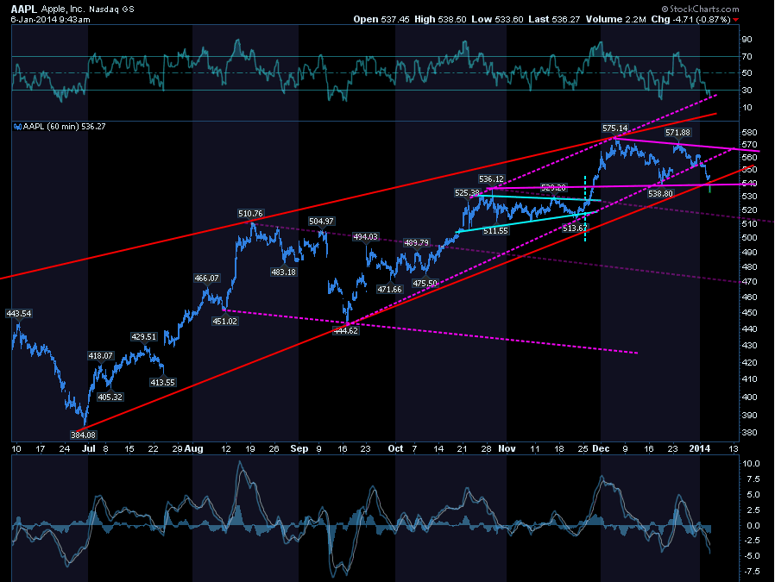Image resolution: width=775 pixels, height=582 pixels.
Task: Click the 536.12 price label
Action: coord(491,179)
